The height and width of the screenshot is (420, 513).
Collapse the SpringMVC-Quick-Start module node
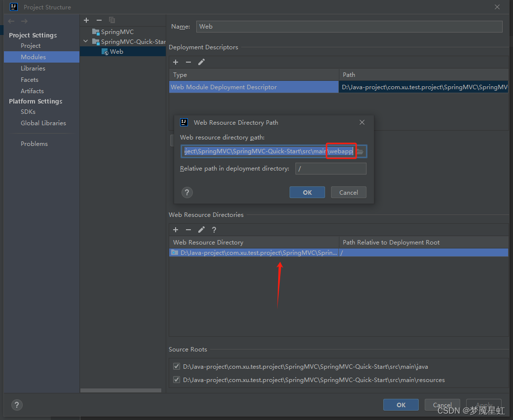[x=86, y=41]
